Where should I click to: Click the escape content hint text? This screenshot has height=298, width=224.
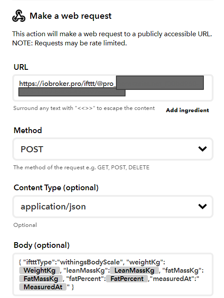tap(84, 108)
